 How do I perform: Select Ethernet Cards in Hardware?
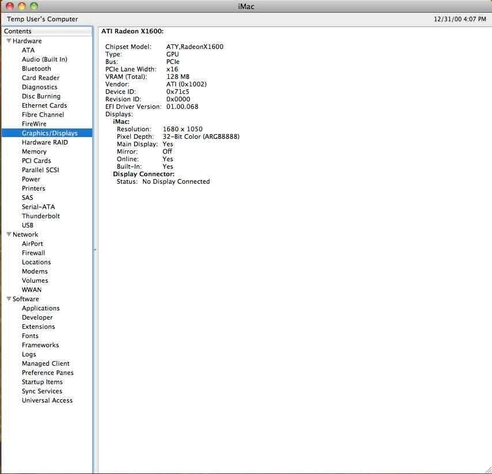click(44, 105)
